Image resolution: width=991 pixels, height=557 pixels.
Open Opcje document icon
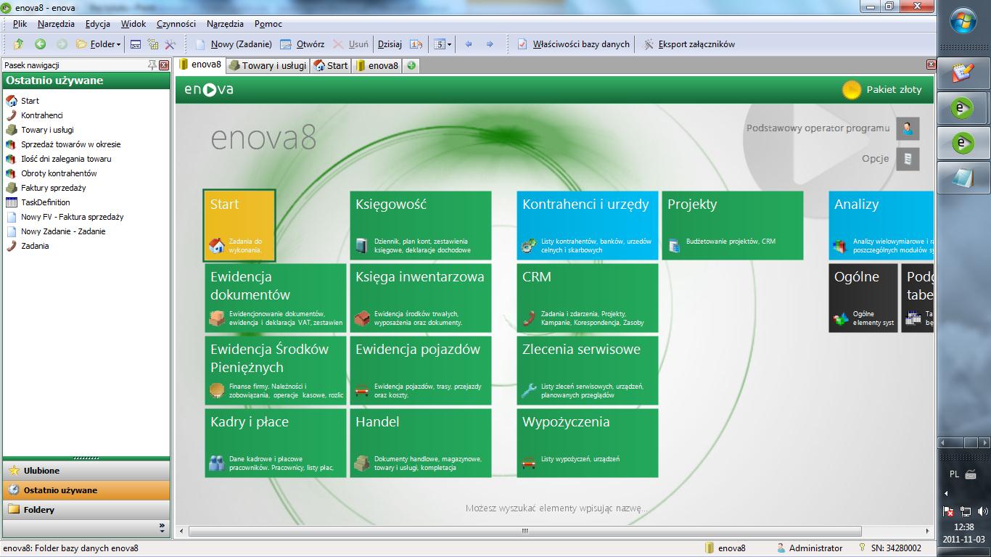point(908,159)
